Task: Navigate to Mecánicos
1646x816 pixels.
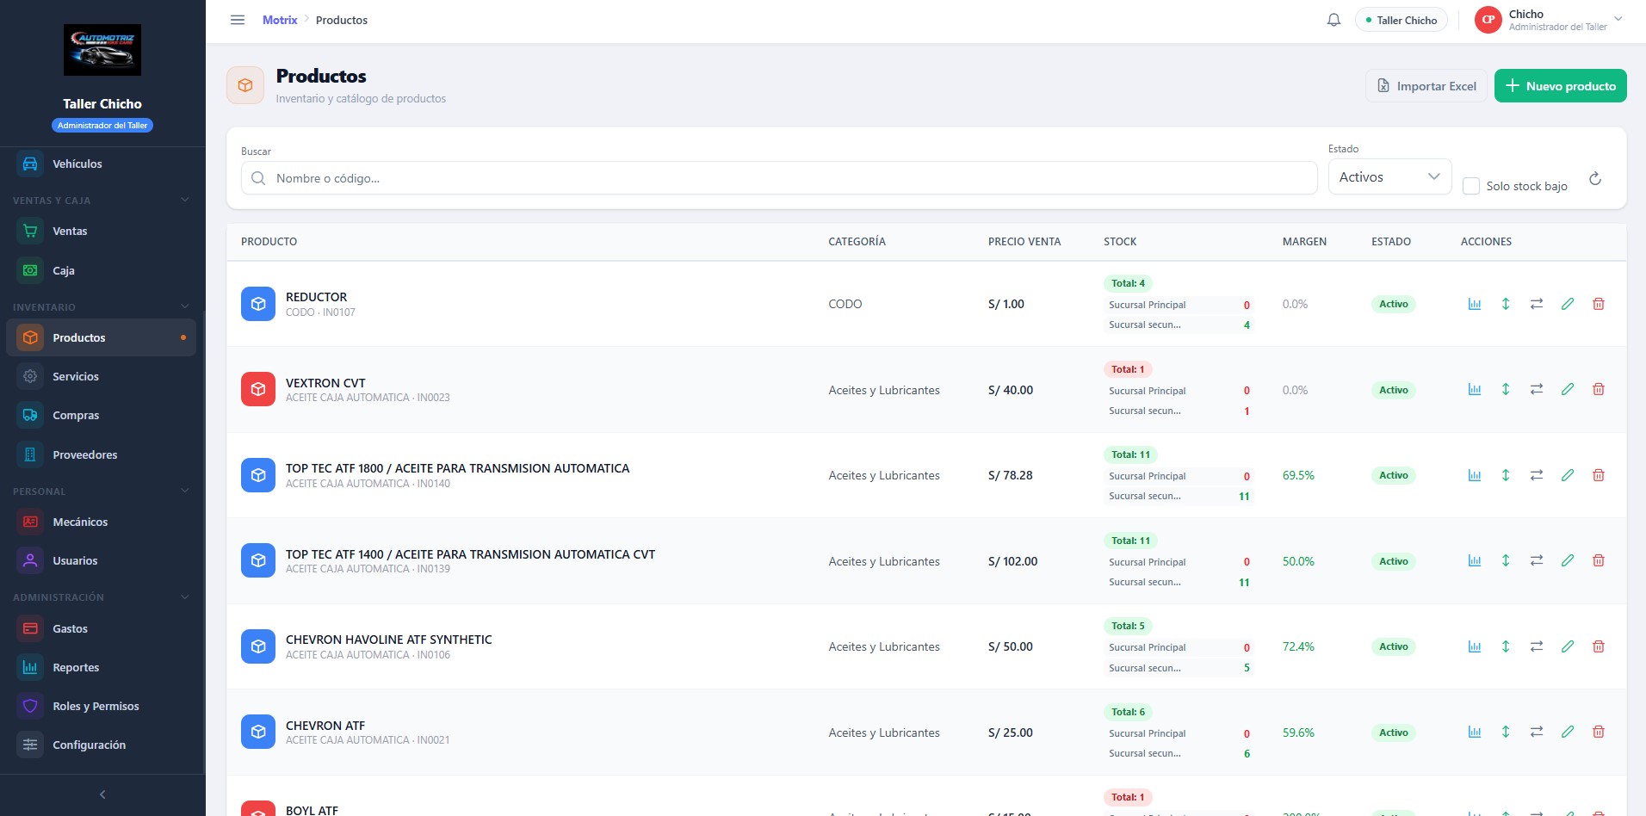Action: pos(101,522)
